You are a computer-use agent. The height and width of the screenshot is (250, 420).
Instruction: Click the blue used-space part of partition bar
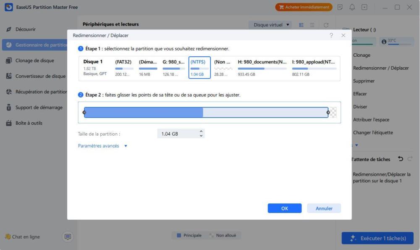tap(144, 112)
